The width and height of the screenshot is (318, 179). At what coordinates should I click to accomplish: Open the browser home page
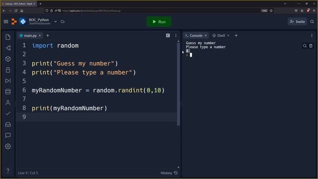22,10
